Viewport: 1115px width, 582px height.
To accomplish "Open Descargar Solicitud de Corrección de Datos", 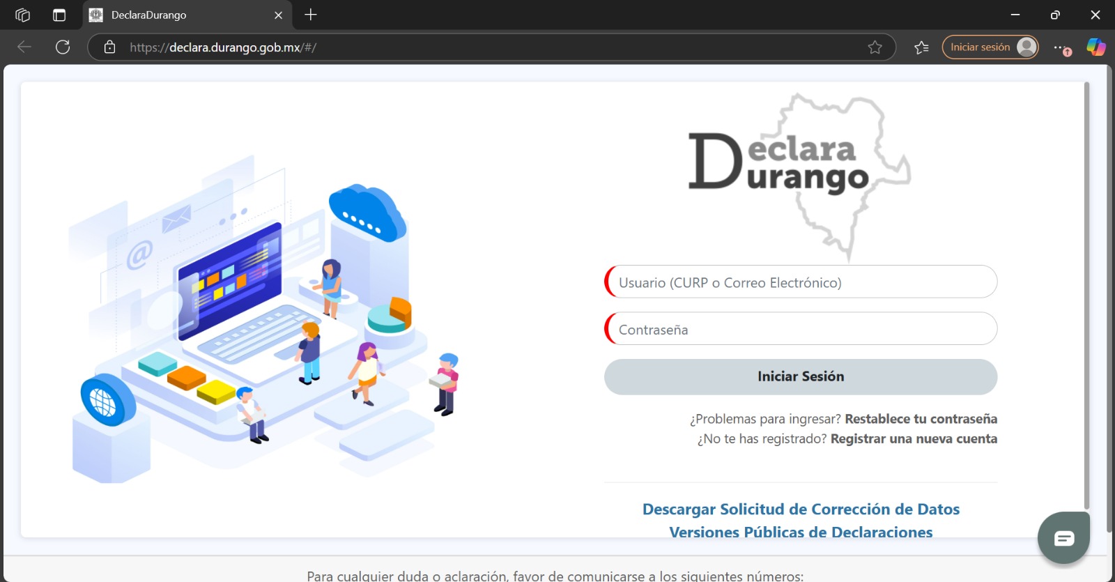I will tap(801, 510).
